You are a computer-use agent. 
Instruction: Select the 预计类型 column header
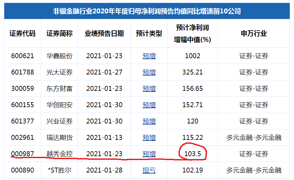click(x=149, y=34)
